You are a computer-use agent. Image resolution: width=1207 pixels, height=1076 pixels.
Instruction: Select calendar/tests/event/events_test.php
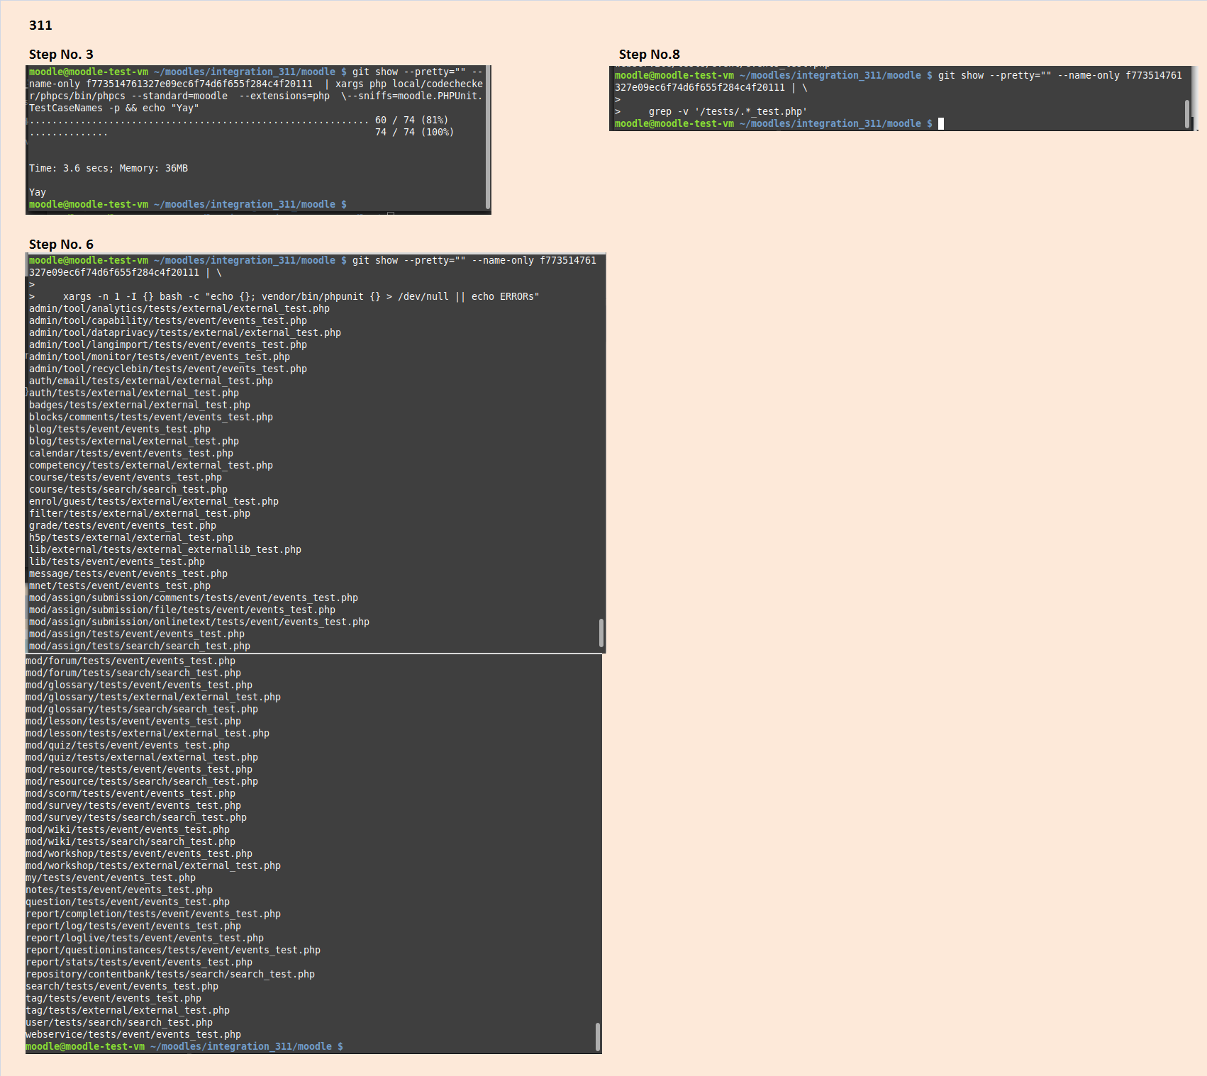tap(131, 454)
